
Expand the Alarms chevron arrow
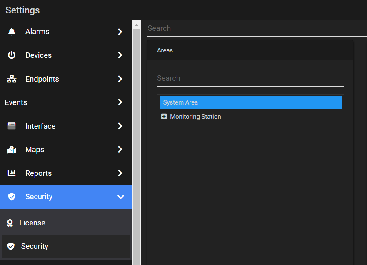pyautogui.click(x=120, y=32)
